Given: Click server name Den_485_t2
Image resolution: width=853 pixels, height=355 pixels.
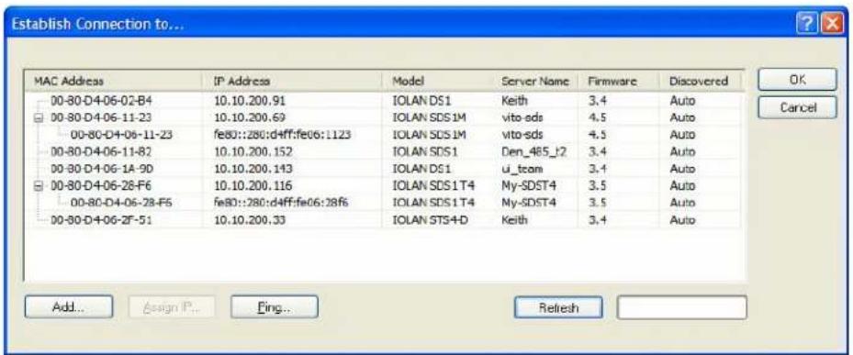Looking at the screenshot, I should coord(533,151).
